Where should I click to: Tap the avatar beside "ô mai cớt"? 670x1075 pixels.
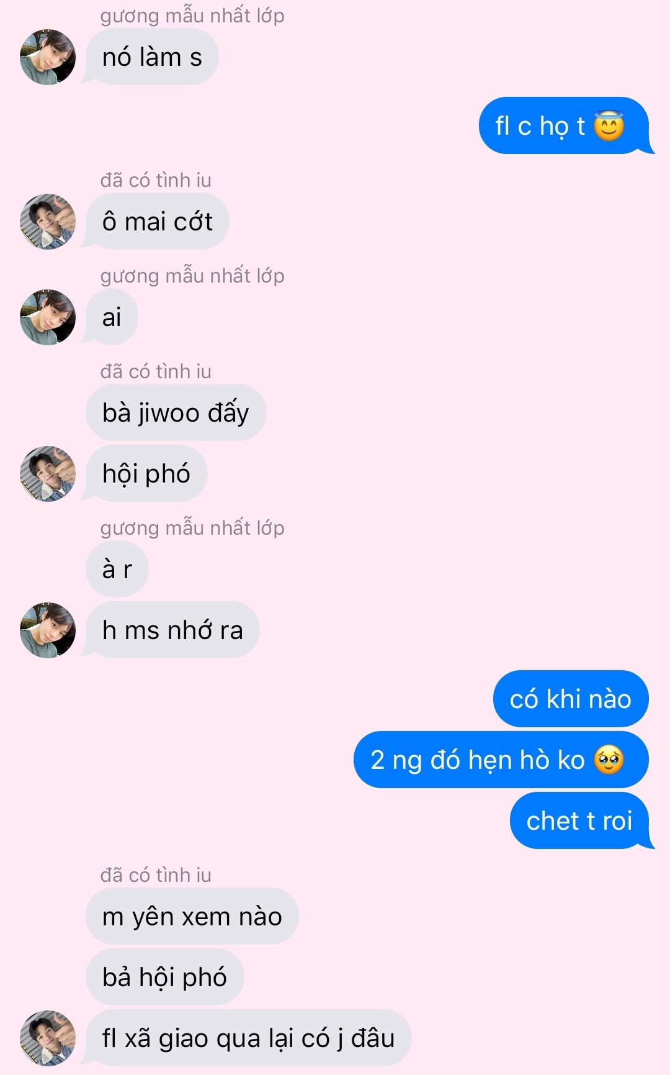coord(48,222)
